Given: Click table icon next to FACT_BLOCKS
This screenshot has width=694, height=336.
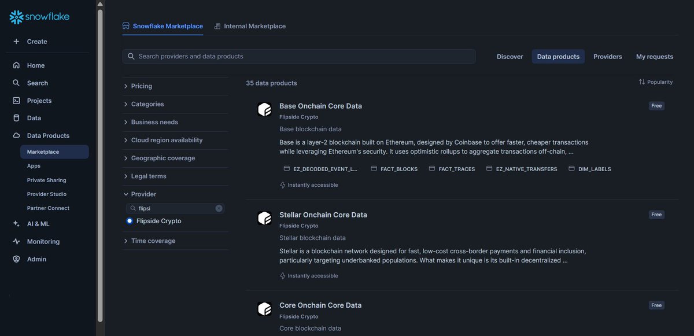Looking at the screenshot, I should coord(374,169).
